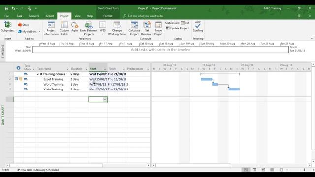This screenshot has height=177, width=315.
Task: Open the Start column filter dropdown
Action: [105, 69]
